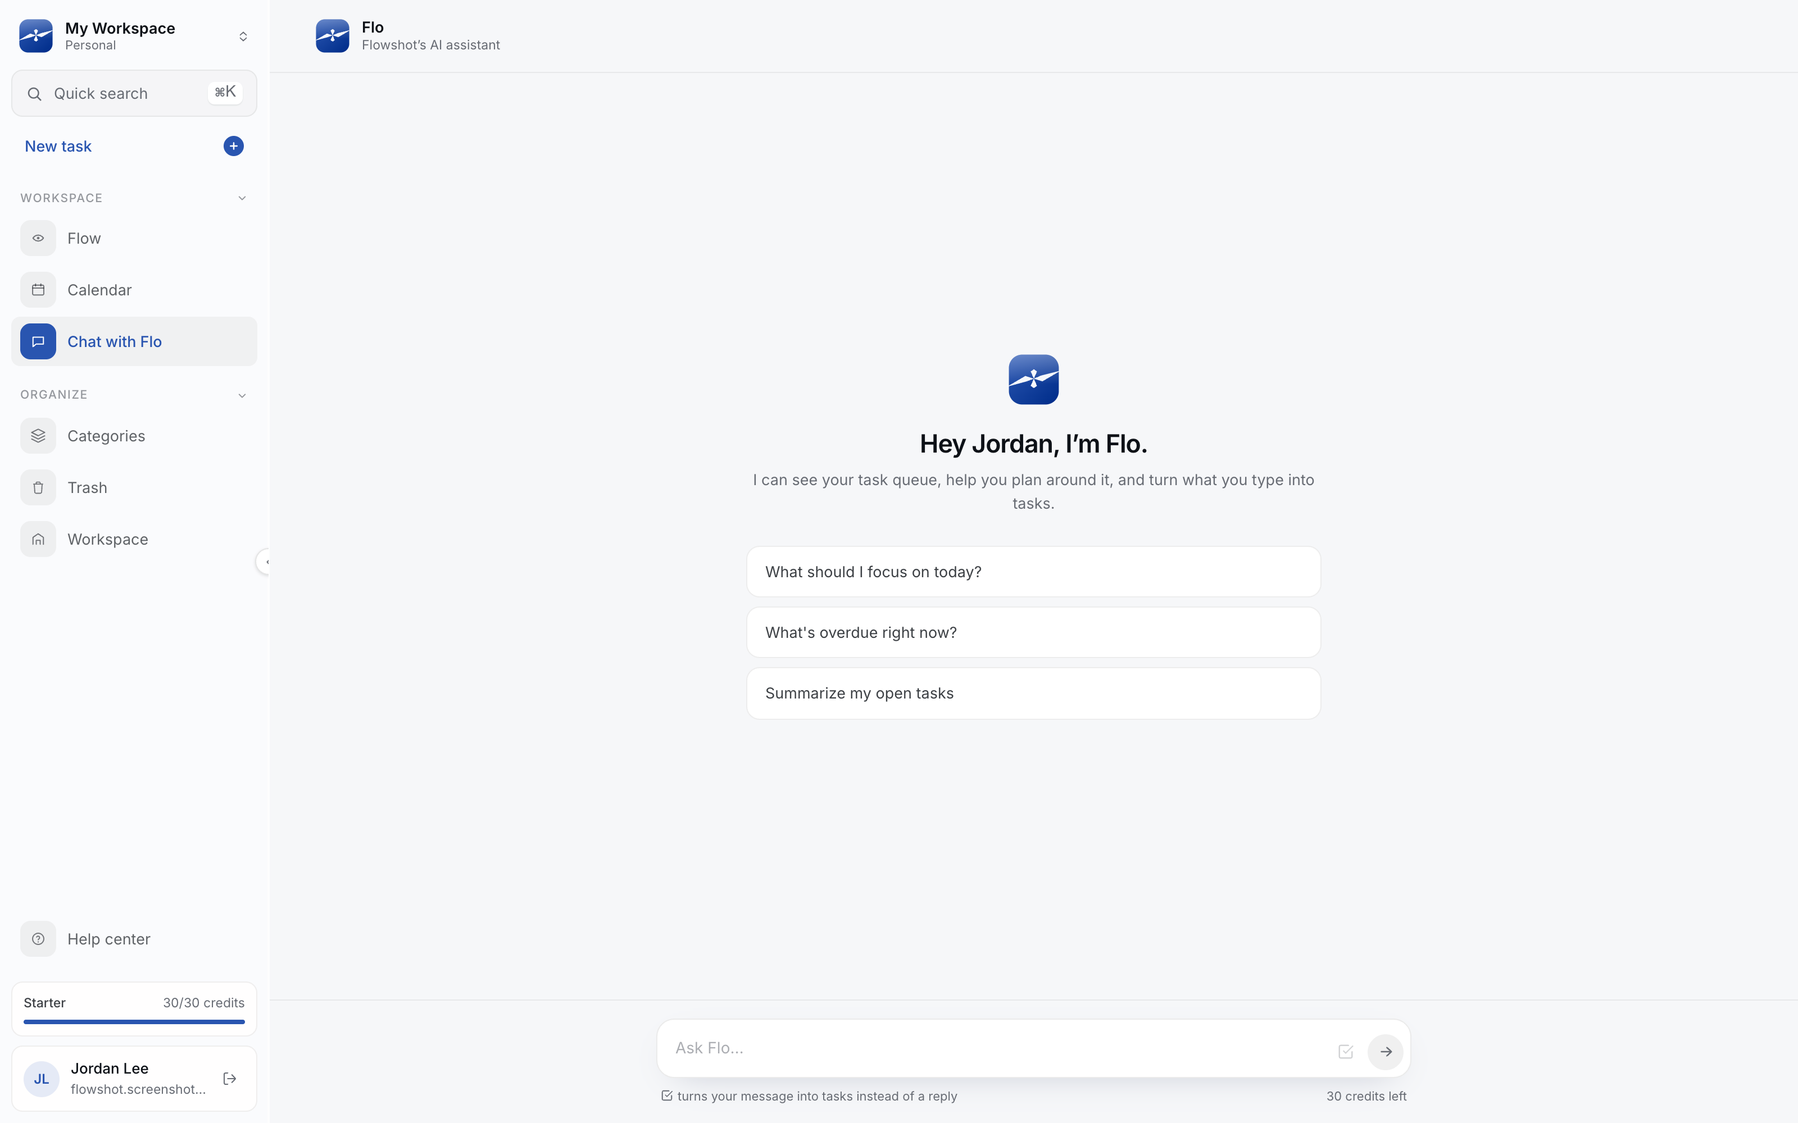Choose "What's overdue right now?" suggestion
1798x1123 pixels.
(x=1033, y=633)
